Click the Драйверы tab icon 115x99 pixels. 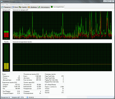point(29,7)
